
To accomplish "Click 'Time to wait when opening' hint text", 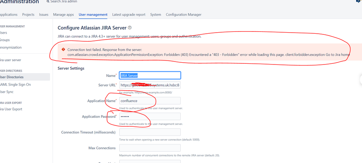I will 160,139.
